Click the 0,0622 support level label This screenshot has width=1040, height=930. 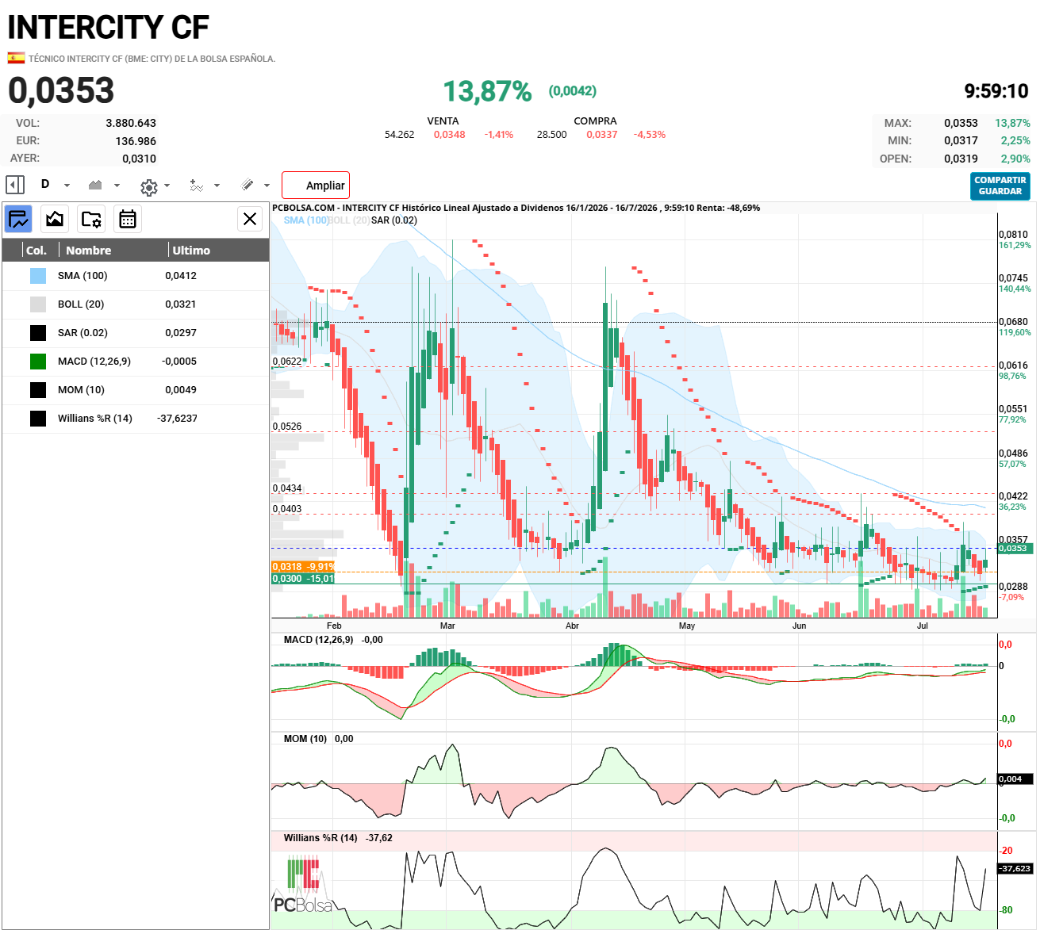[x=287, y=362]
